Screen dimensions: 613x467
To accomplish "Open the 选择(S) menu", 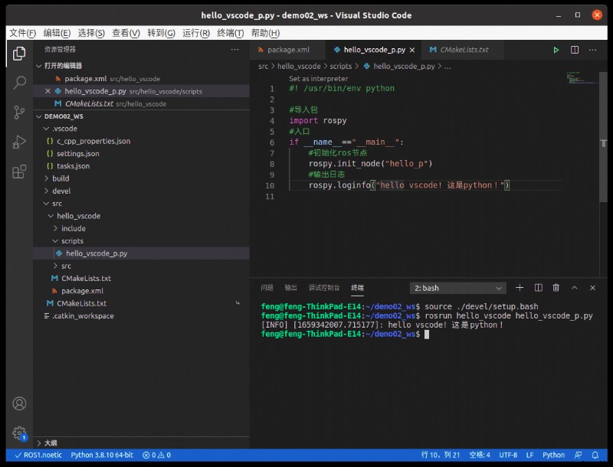I will [x=91, y=33].
